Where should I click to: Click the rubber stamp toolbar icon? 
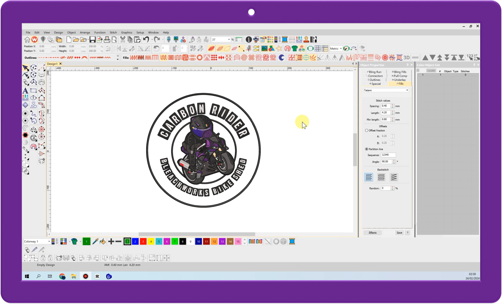pyautogui.click(x=306, y=39)
